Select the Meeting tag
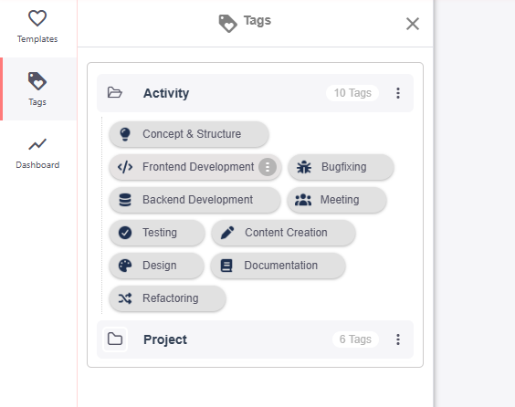515x407 pixels. tap(337, 200)
